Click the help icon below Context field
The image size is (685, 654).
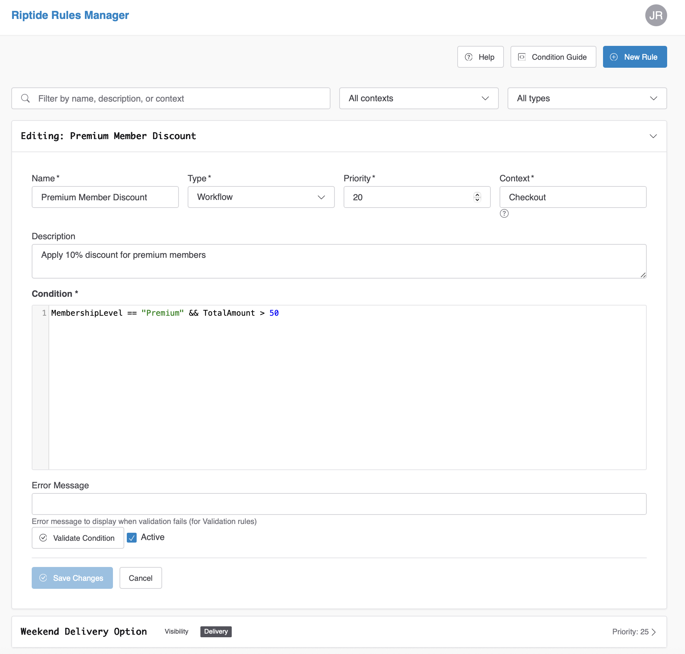click(x=504, y=213)
